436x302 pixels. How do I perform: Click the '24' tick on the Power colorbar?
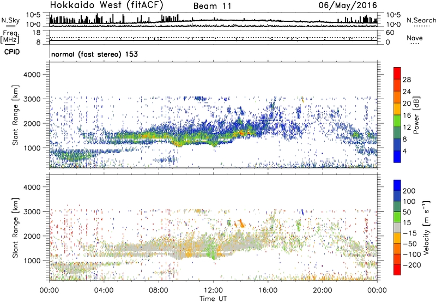click(x=407, y=92)
